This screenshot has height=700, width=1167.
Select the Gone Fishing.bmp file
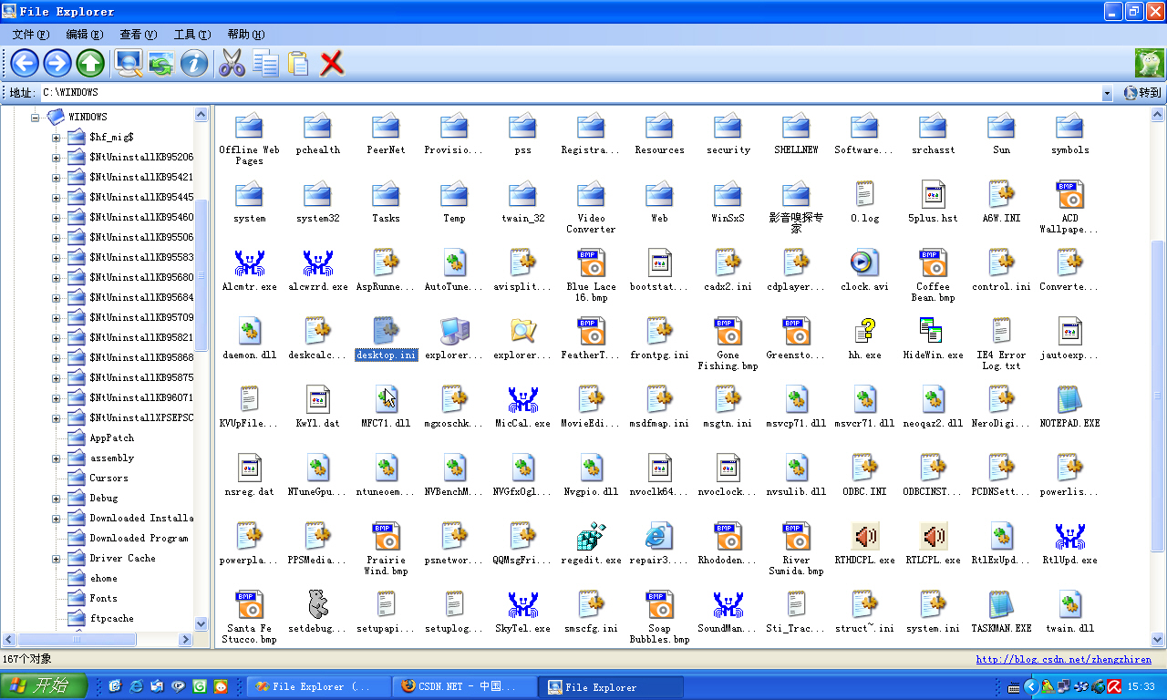tap(728, 331)
